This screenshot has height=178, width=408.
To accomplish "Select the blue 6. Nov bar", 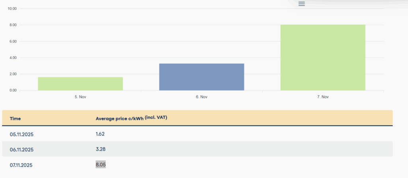I will (x=202, y=77).
